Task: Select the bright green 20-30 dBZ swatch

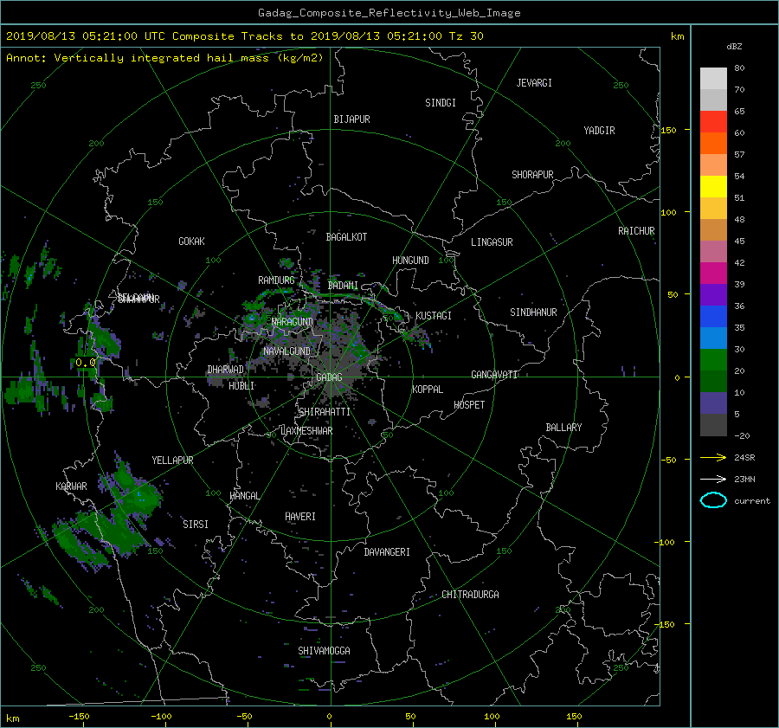Action: [x=713, y=360]
